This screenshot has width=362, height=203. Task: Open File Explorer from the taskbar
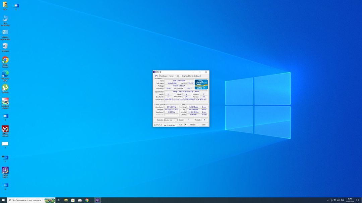tap(66, 200)
